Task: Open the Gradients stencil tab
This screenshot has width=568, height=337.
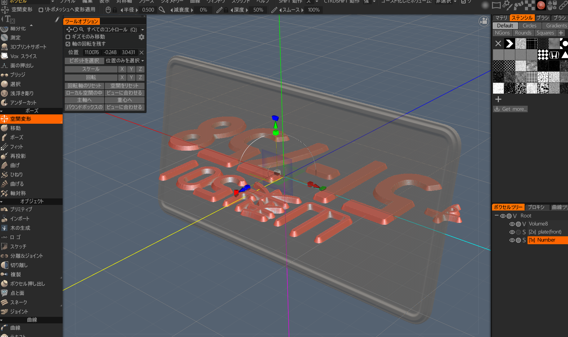Action: pos(556,26)
